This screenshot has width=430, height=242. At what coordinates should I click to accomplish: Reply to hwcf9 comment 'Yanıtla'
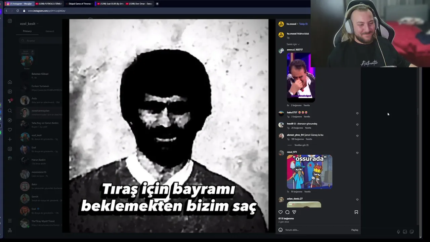[308, 128]
